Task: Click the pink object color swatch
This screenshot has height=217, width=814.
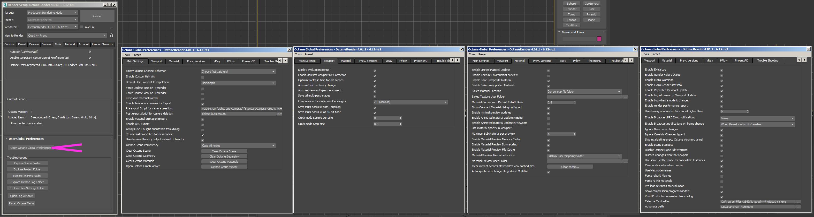Action: pos(599,39)
